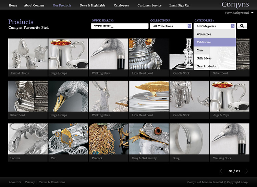The image size is (257, 187).
Task: Expand the View Background arrow
Action: tap(252, 13)
